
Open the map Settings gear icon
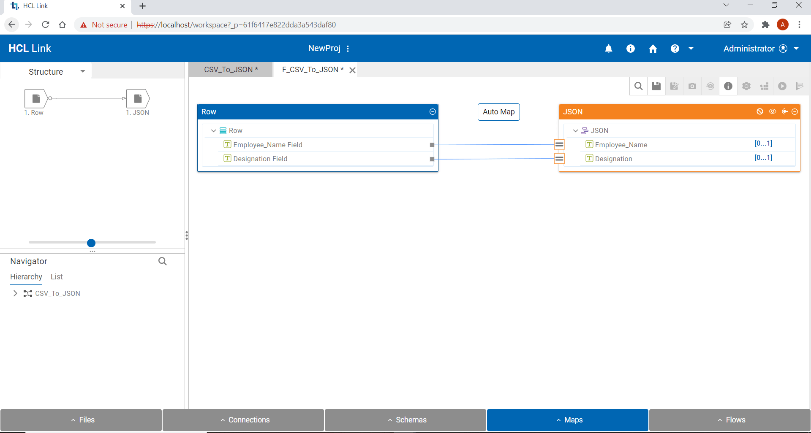[746, 86]
